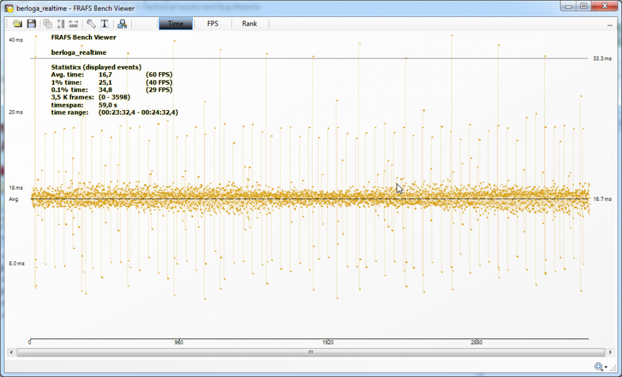The width and height of the screenshot is (622, 377).
Task: Click the vertical scale adjust icon
Action: (x=61, y=24)
